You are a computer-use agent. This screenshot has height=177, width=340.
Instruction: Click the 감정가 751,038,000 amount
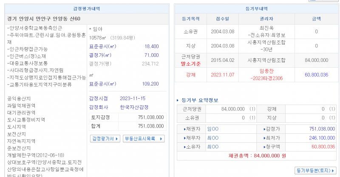point(322,128)
